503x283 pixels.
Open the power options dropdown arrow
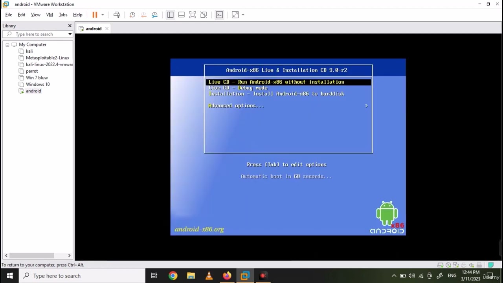(103, 15)
